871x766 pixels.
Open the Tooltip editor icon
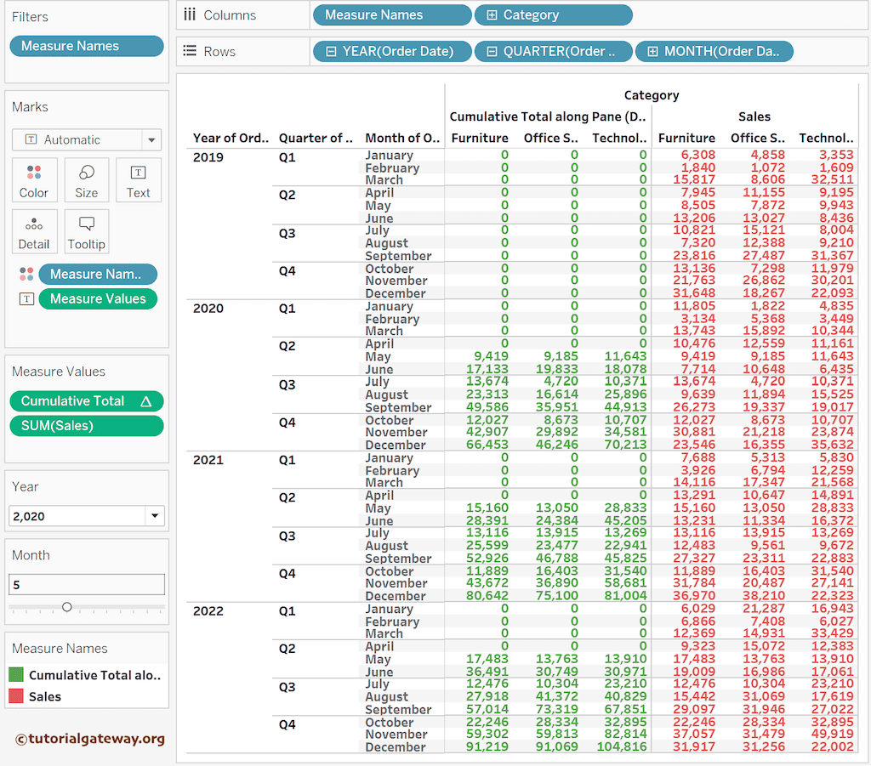(86, 230)
